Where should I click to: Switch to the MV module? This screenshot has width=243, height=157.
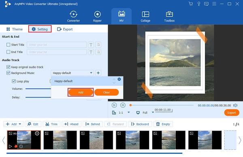click(x=122, y=17)
